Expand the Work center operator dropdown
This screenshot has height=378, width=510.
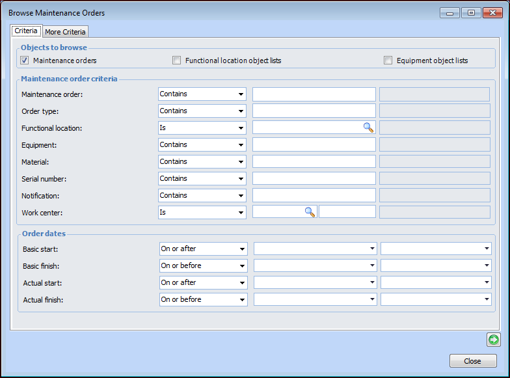click(202, 212)
